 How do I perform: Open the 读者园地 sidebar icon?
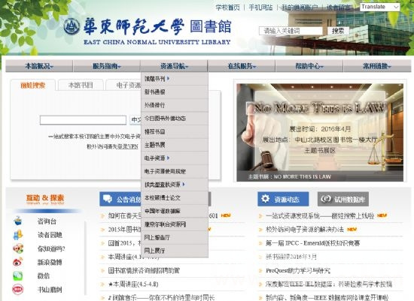click(18, 234)
